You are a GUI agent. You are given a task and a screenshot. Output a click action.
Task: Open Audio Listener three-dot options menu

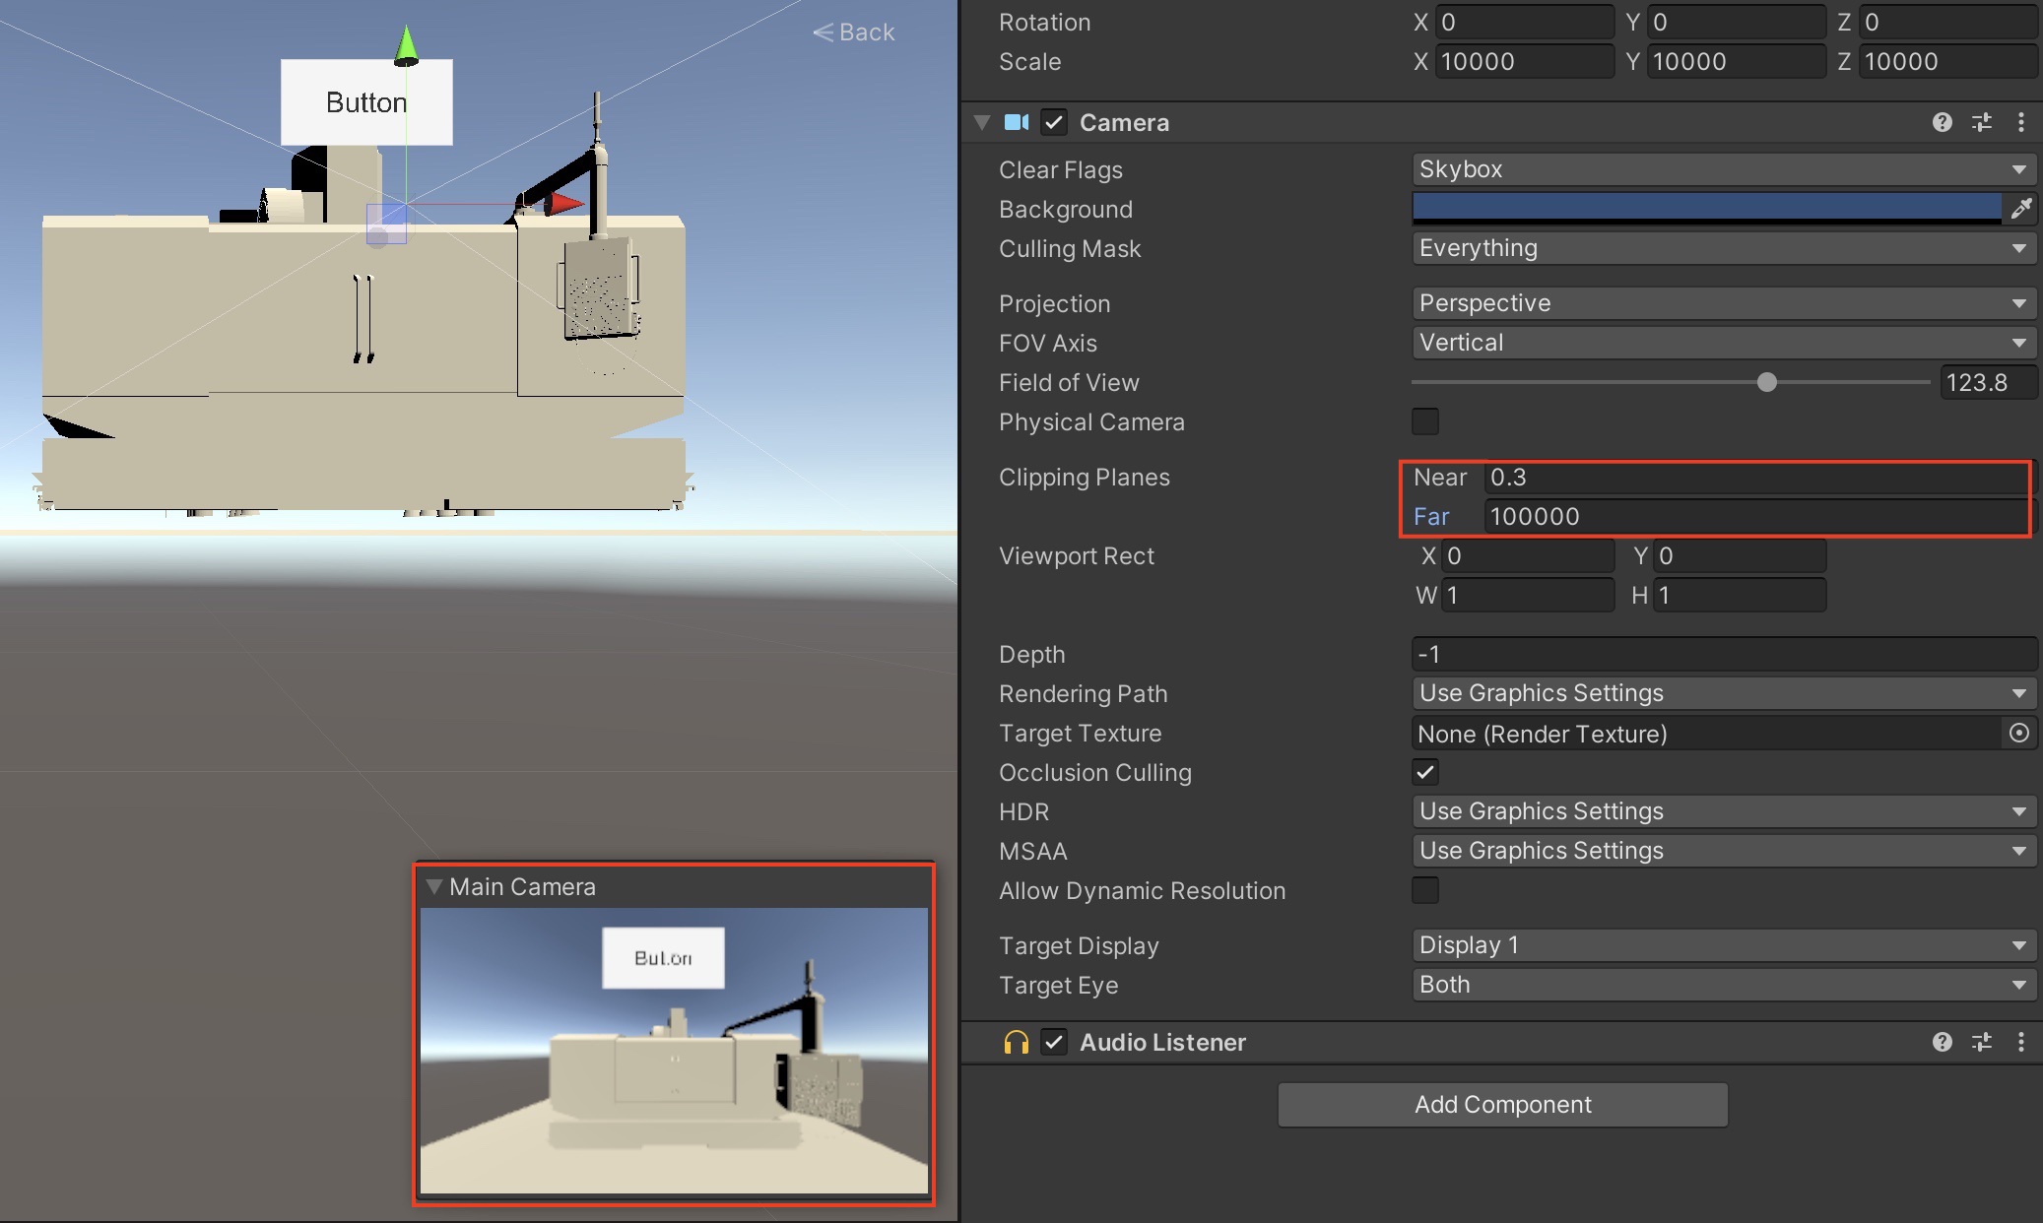tap(2020, 1042)
